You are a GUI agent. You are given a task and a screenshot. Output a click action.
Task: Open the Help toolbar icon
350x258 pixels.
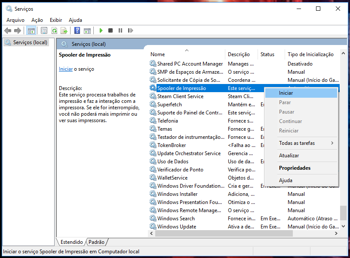(77, 30)
